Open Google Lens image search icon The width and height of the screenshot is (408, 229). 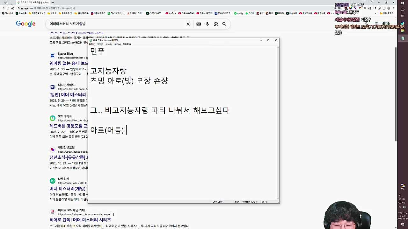click(x=216, y=24)
